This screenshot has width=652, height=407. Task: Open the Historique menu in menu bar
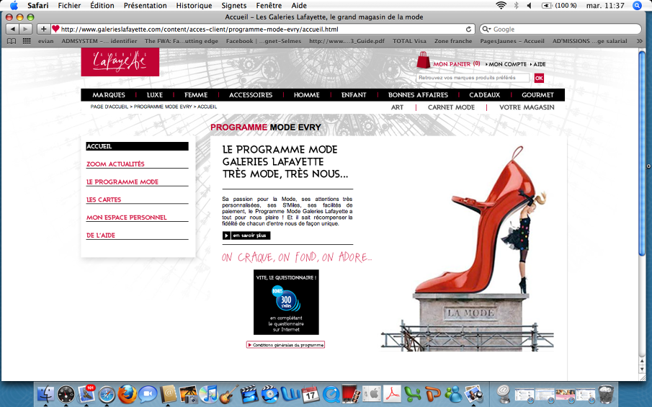(x=194, y=5)
